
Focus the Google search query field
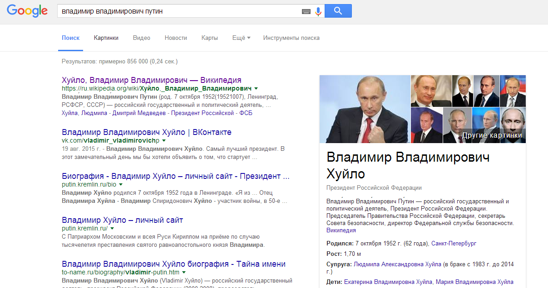[179, 11]
